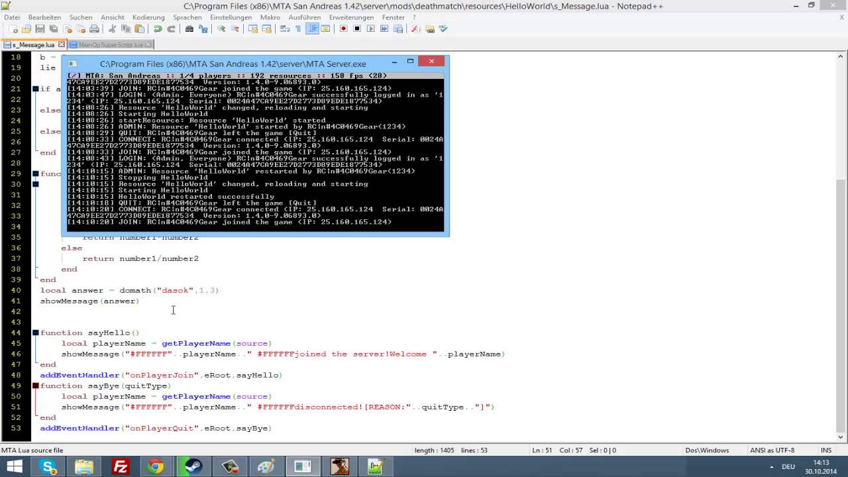Screen dimensions: 848x477
Task: Open Find with the binoculars icon
Action: (x=189, y=29)
